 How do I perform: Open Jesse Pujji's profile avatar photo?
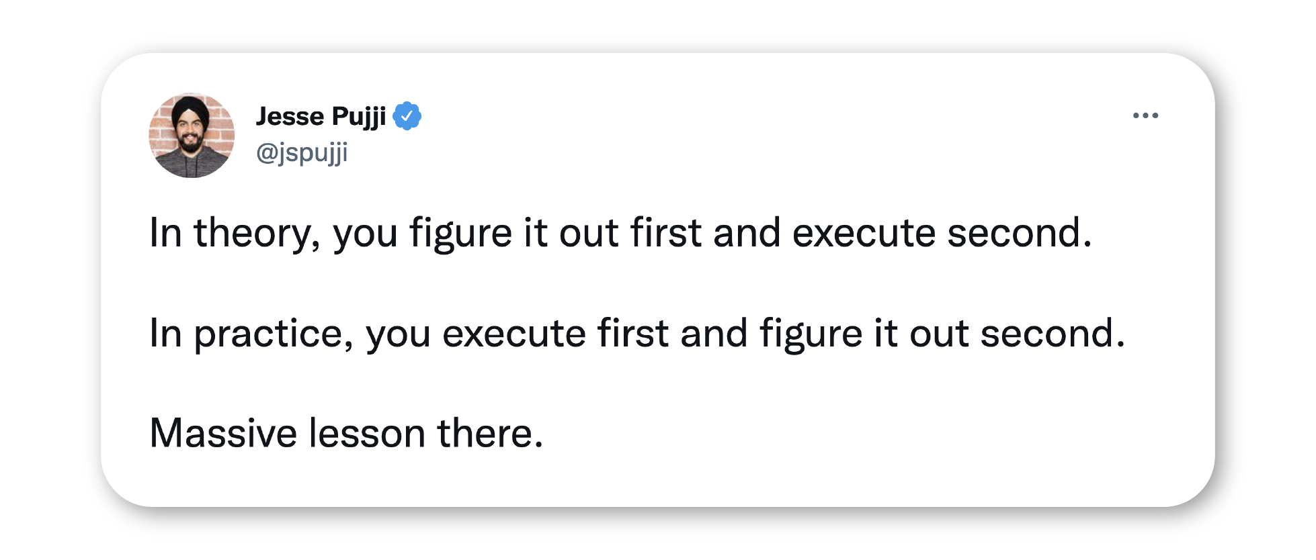click(192, 136)
